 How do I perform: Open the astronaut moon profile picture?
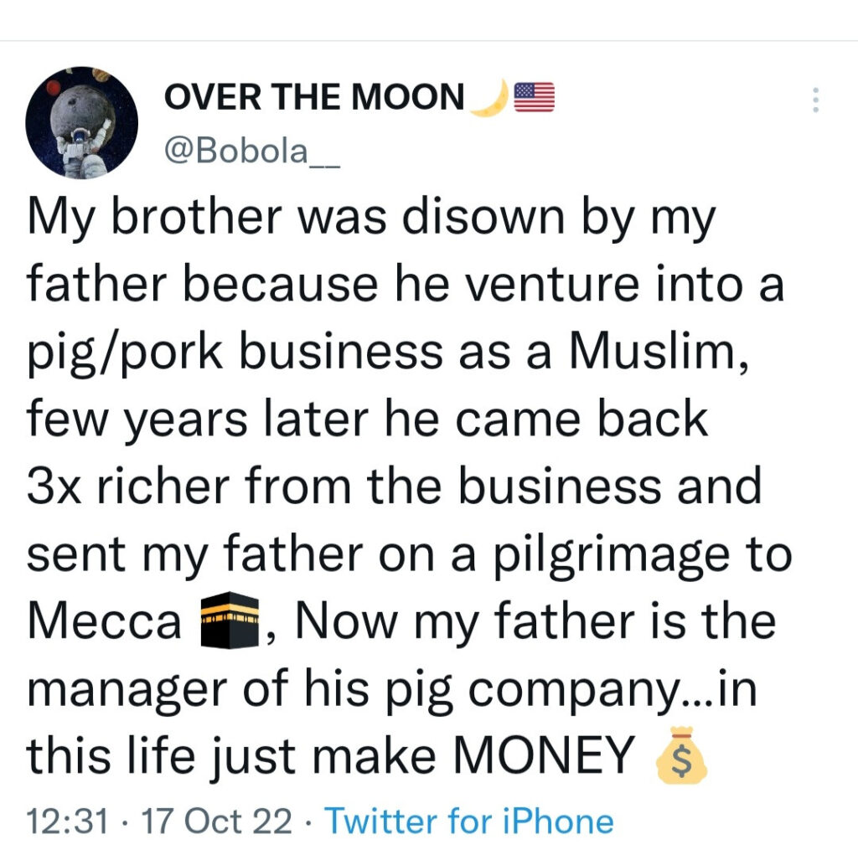(82, 122)
